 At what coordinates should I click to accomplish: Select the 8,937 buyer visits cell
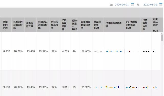coord(7,51)
